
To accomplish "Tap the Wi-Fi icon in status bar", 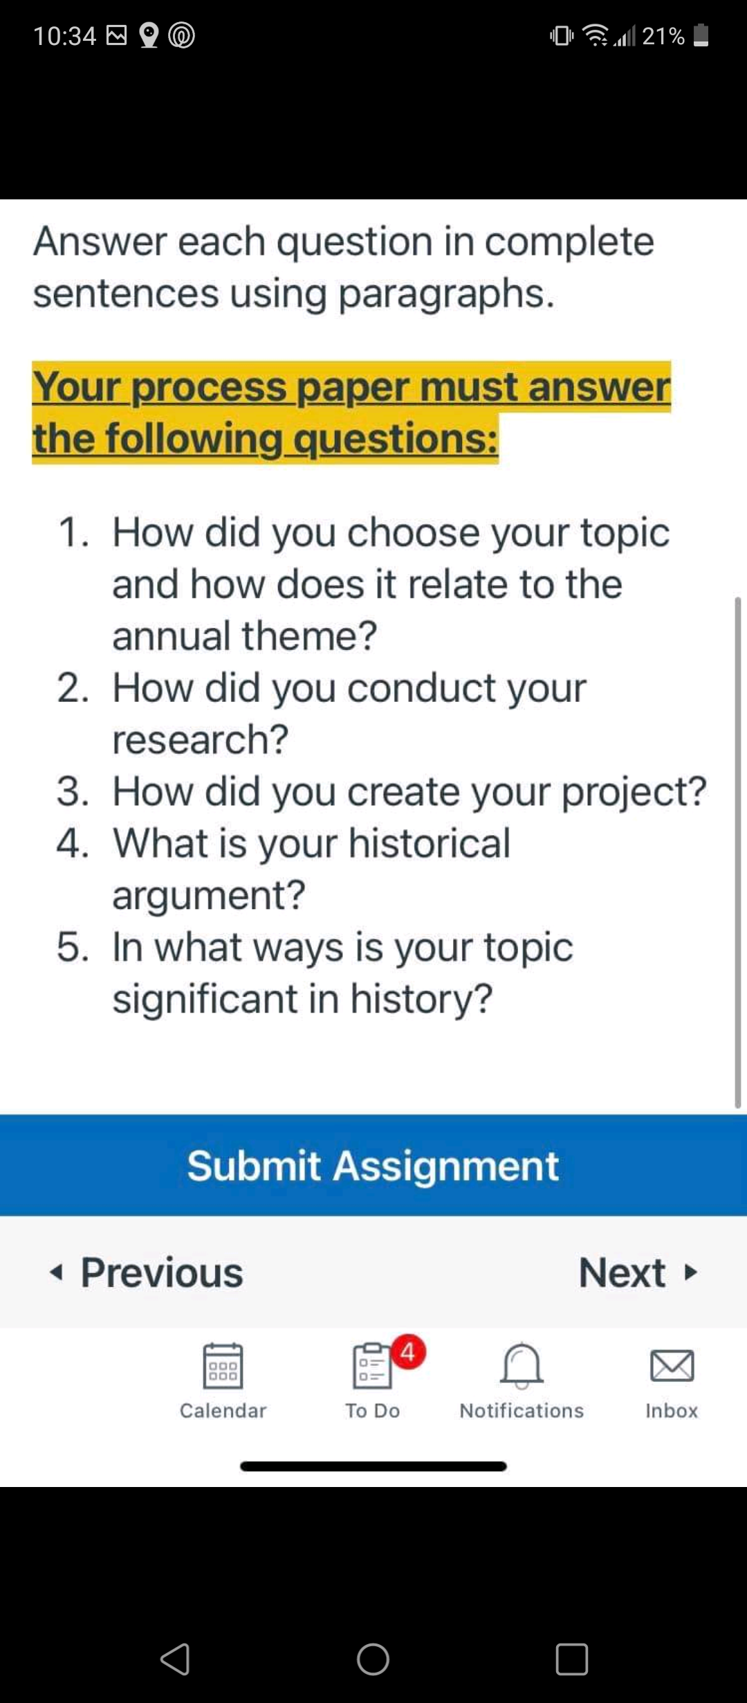I will pos(596,35).
